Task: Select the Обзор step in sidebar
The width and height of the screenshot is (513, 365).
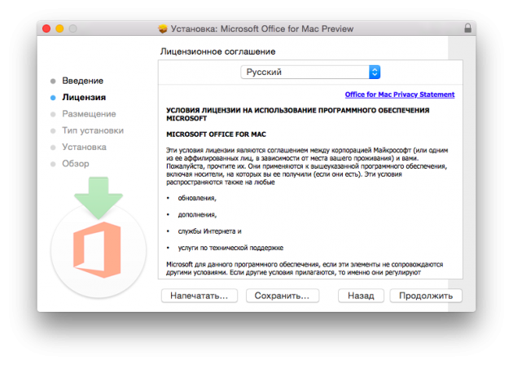Action: click(x=76, y=163)
